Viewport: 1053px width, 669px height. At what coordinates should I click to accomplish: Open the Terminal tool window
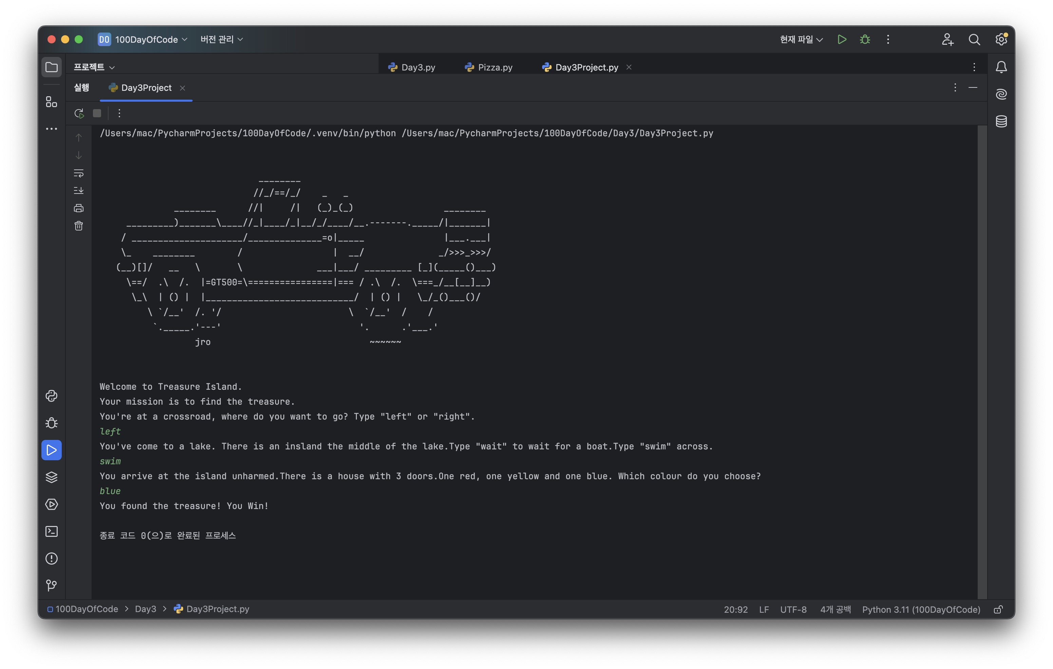pos(52,531)
